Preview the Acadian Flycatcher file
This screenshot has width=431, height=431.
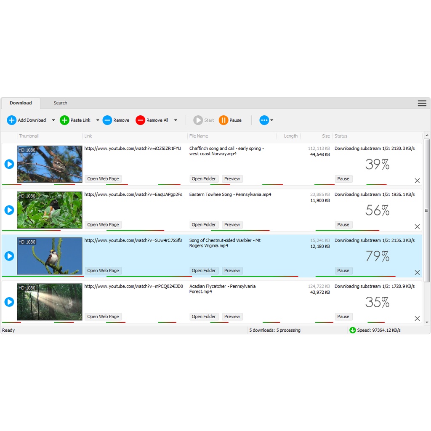coord(232,317)
